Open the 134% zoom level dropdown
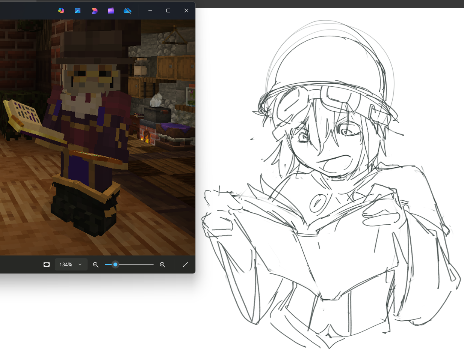 71,264
